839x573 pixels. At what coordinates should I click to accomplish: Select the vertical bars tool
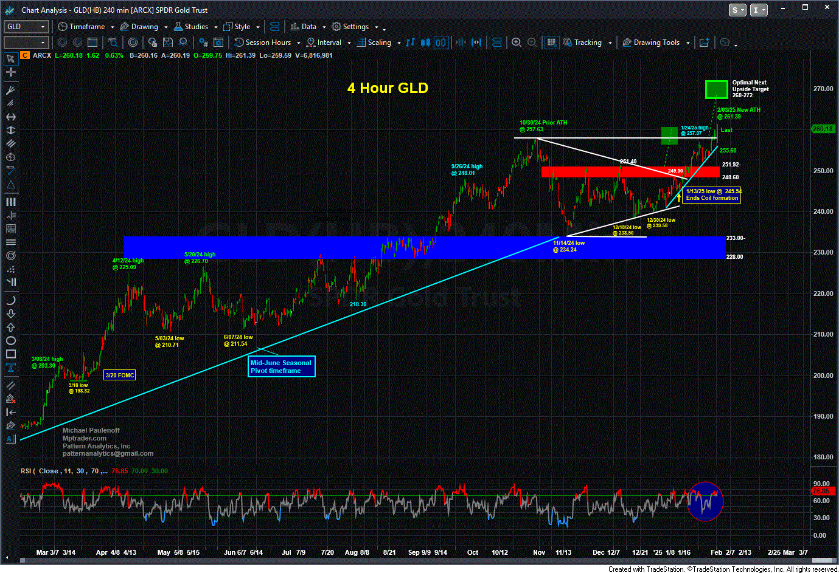click(x=10, y=202)
